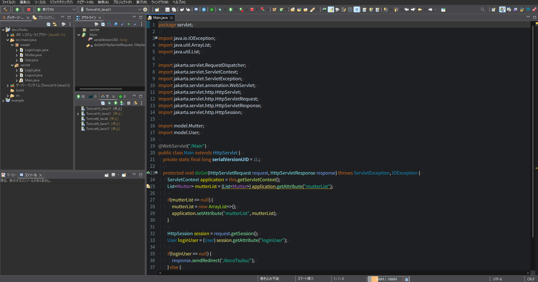Toggle show whitespace characters pilcrow button
This screenshot has height=282, width=538.
point(357,10)
